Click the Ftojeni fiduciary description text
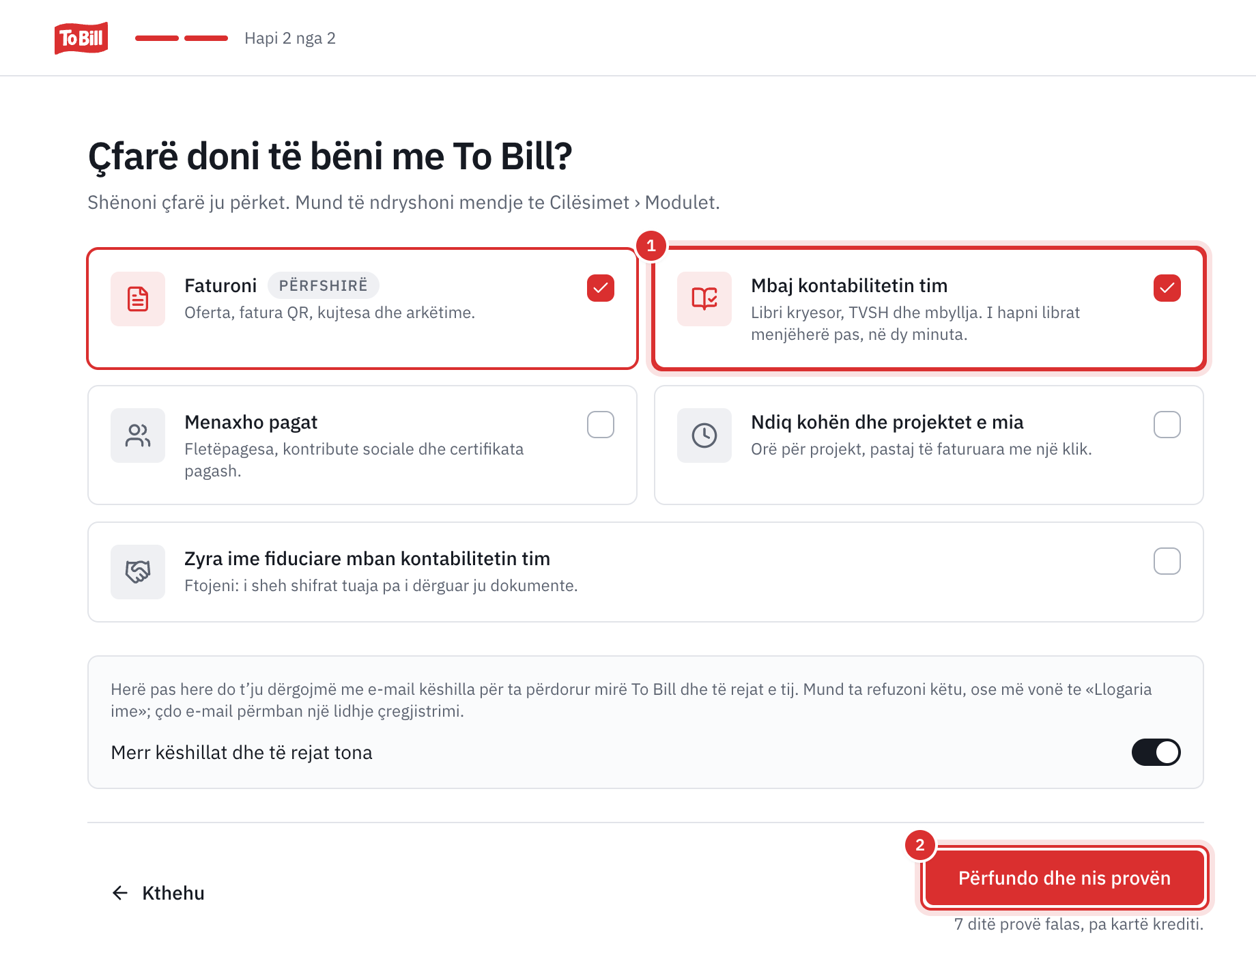The image size is (1256, 972). pyautogui.click(x=381, y=586)
